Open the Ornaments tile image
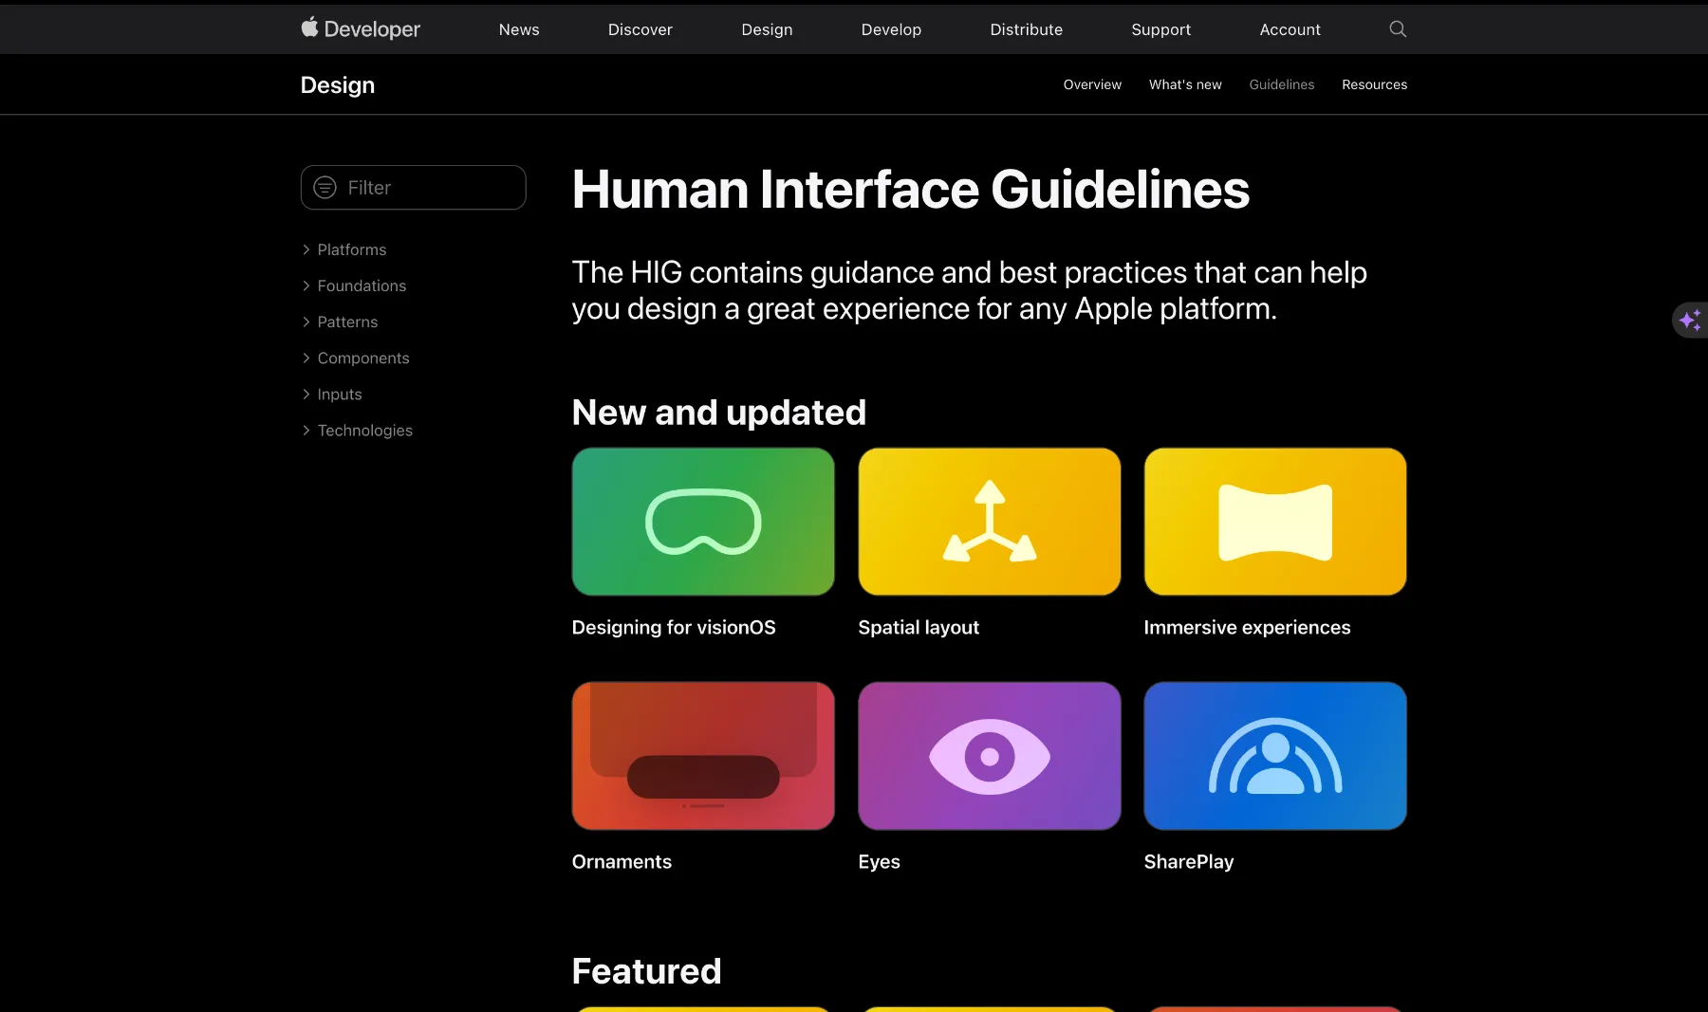The height and width of the screenshot is (1012, 1708). (x=703, y=756)
